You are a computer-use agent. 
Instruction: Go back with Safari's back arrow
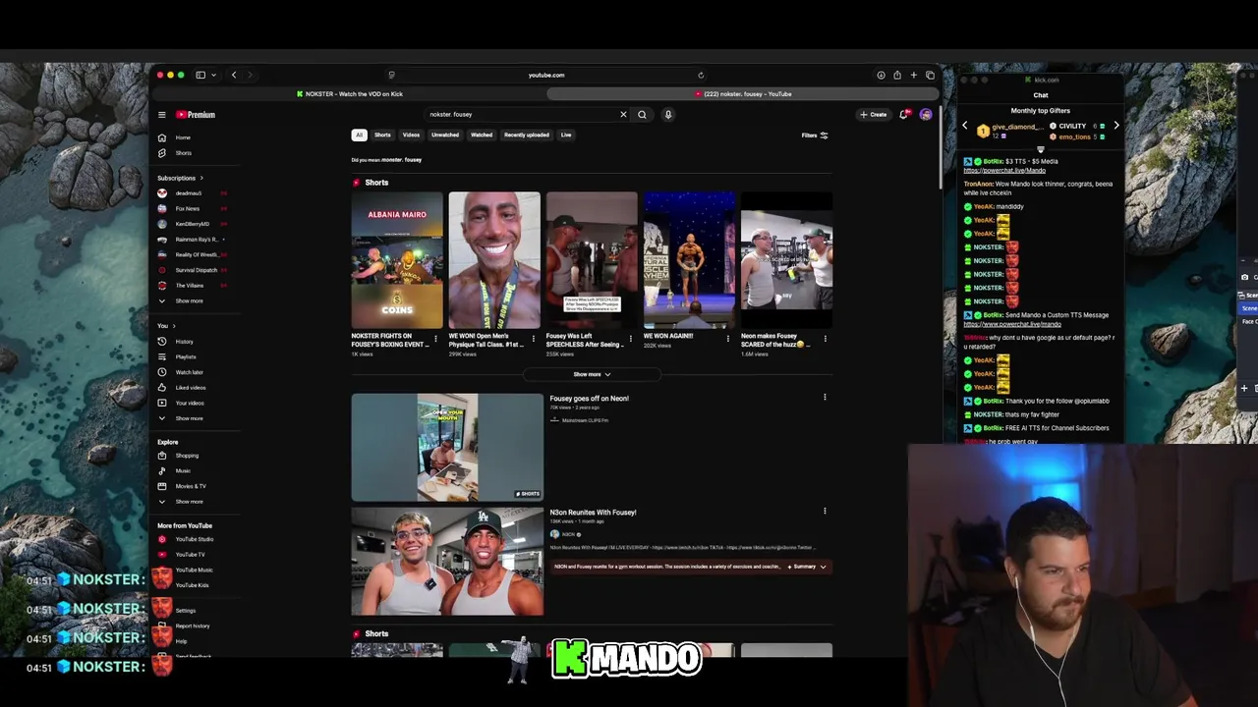click(234, 75)
